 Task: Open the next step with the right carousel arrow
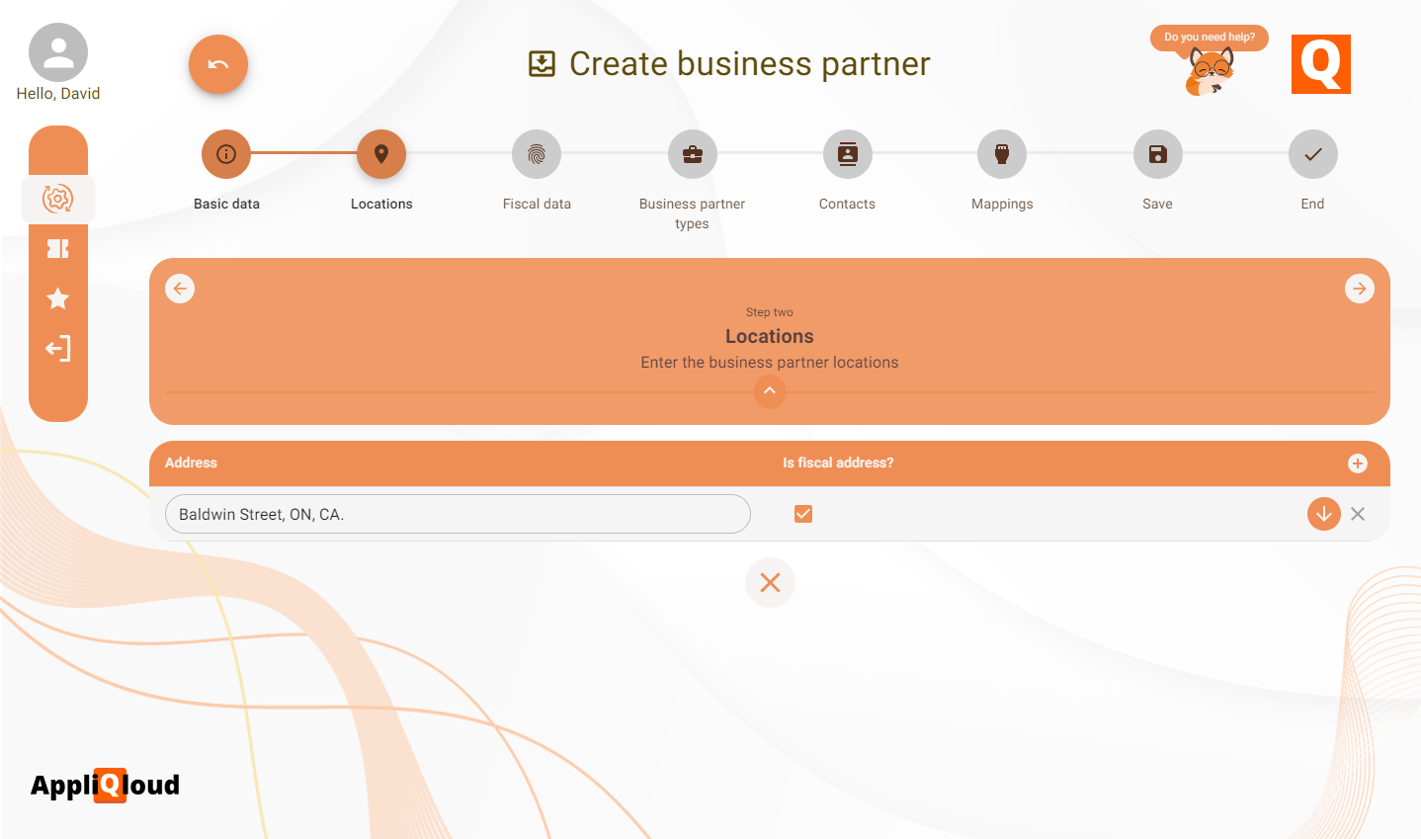click(x=1360, y=288)
